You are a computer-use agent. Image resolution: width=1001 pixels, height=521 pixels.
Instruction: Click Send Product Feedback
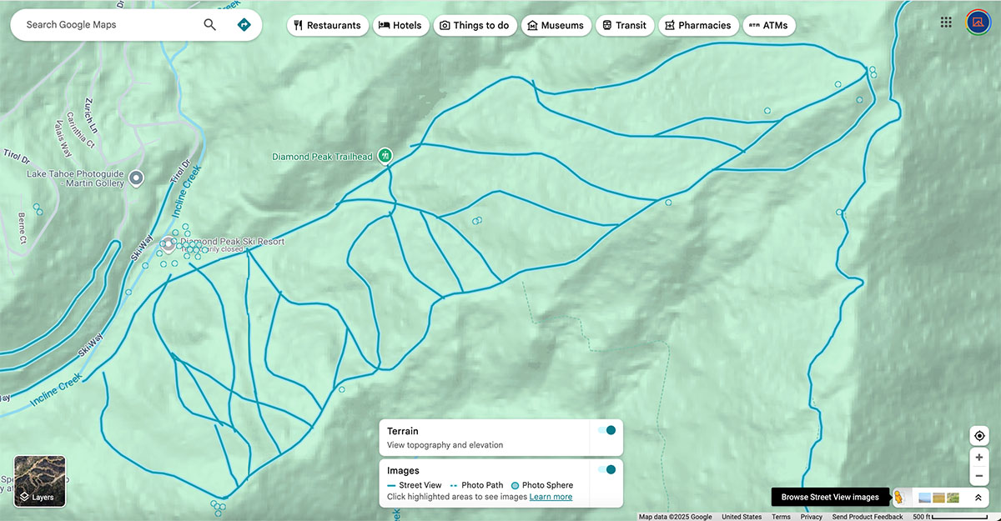[867, 516]
